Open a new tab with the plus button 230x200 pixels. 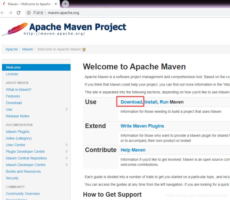coord(66,4)
